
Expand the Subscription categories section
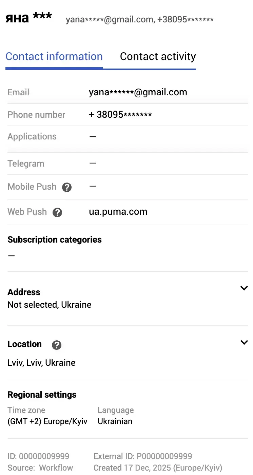point(54,240)
